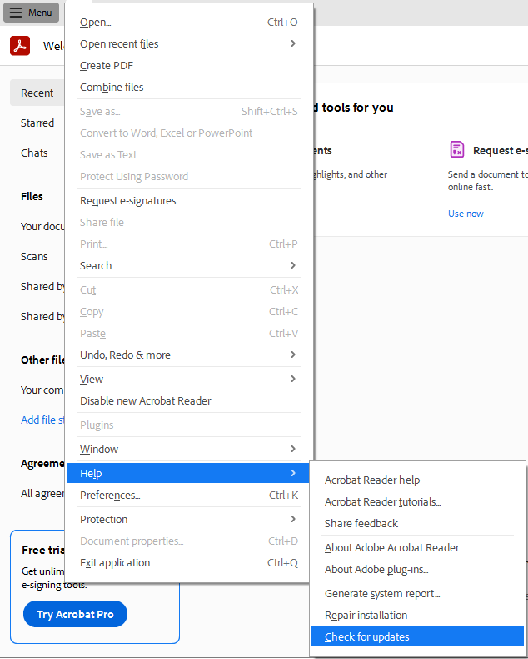Click Disable new Acrobat Reader
The height and width of the screenshot is (659, 528).
[x=188, y=401]
